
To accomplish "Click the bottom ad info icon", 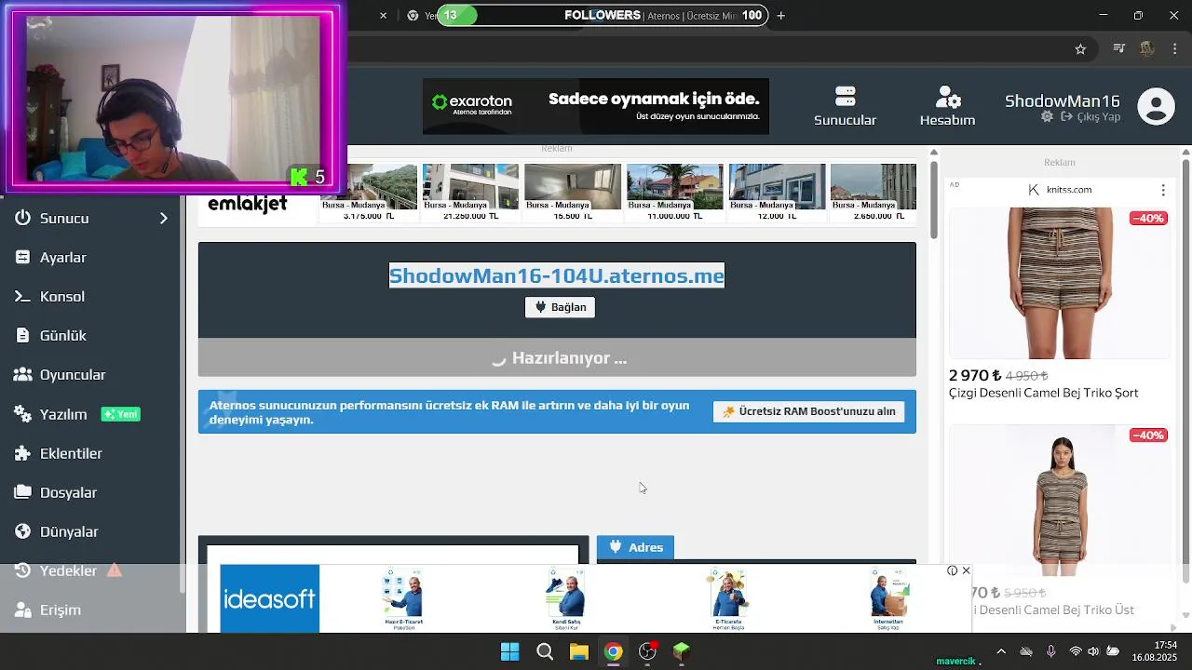I will pos(952,570).
